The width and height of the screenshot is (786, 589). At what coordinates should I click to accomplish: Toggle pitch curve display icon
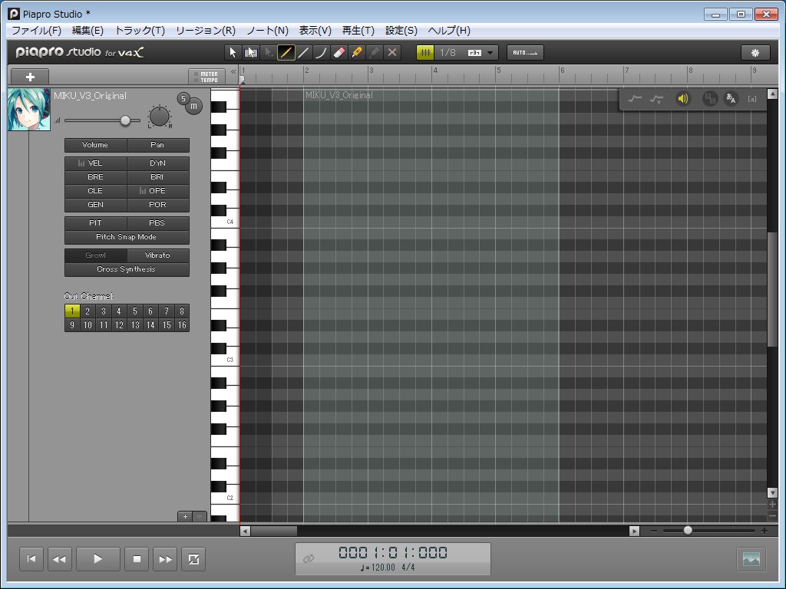click(x=635, y=99)
